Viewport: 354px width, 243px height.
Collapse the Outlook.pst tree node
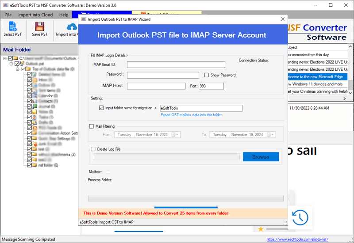coord(11,64)
